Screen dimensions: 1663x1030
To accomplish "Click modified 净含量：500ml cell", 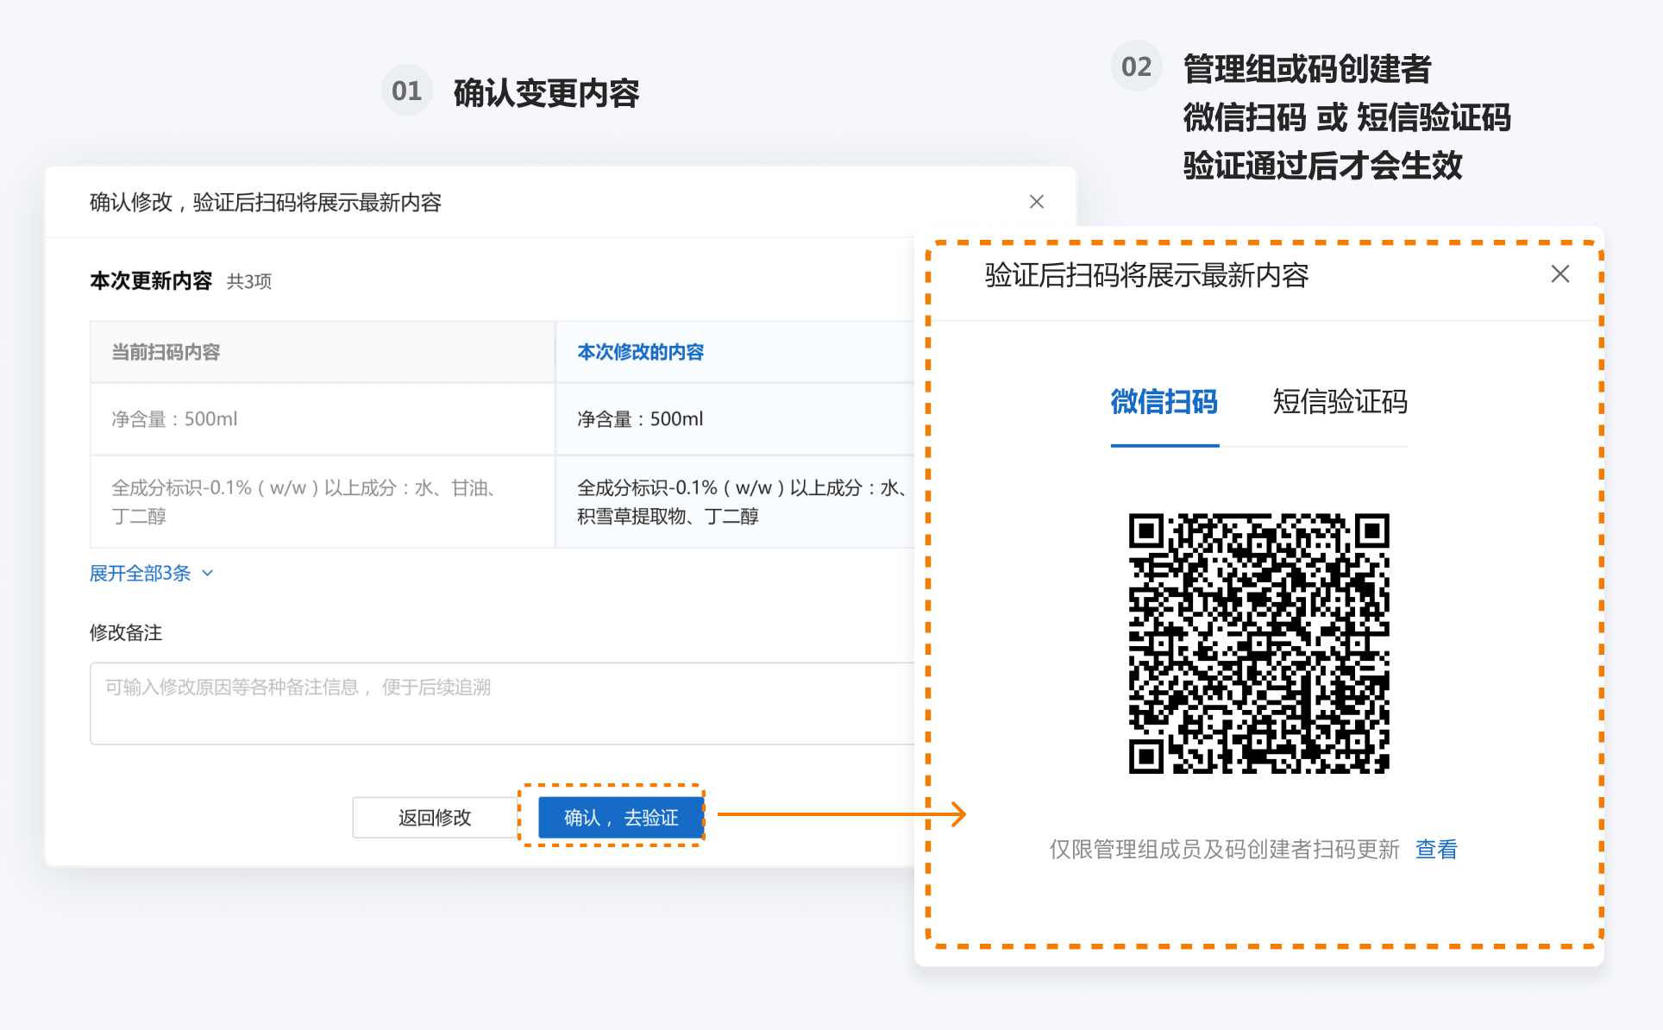I will click(x=640, y=419).
